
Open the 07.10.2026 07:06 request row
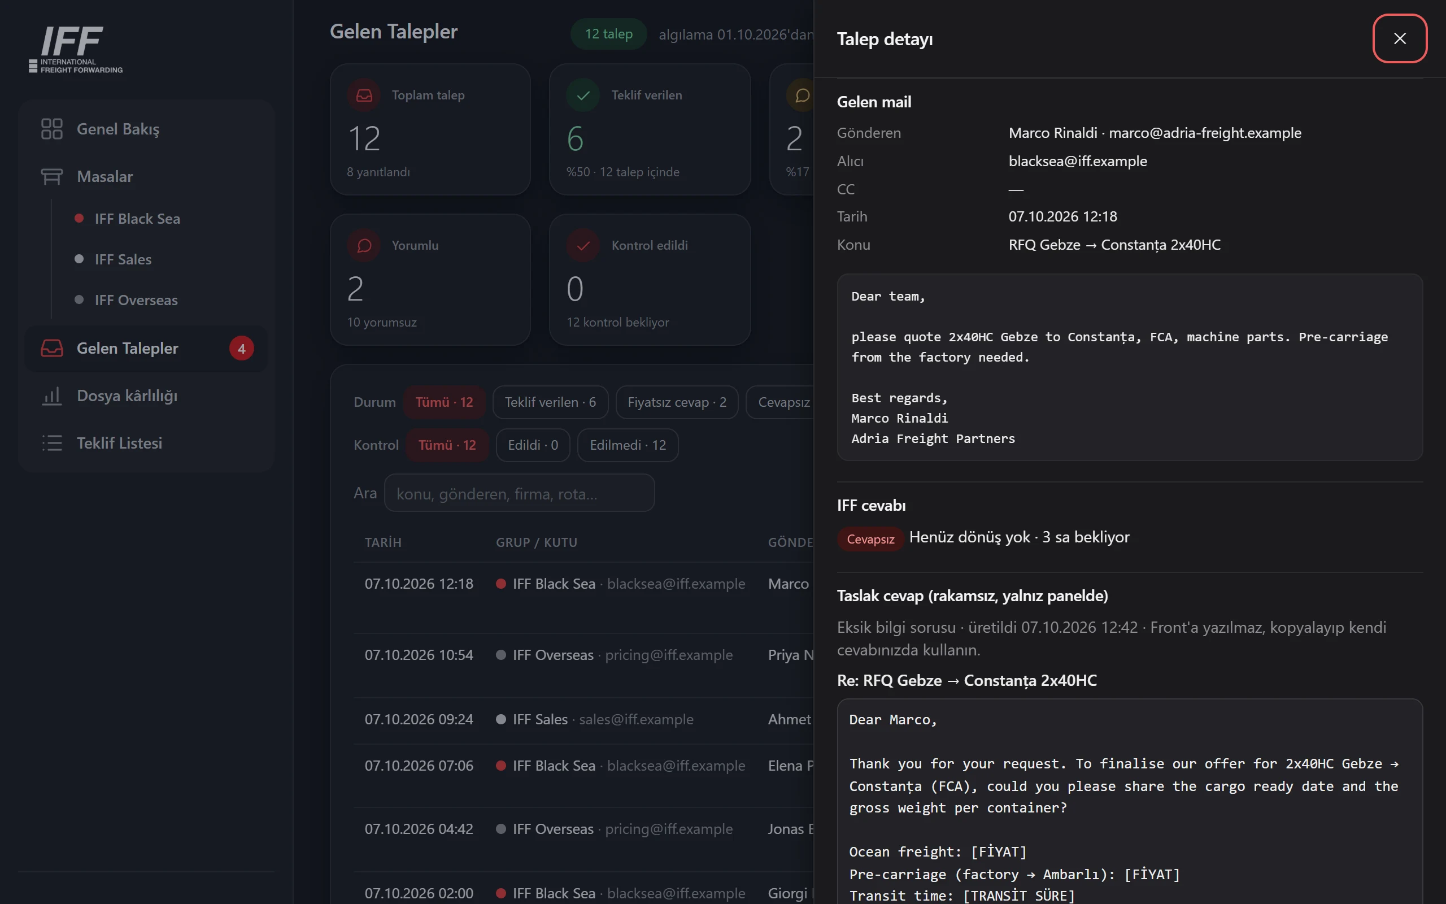pos(583,775)
